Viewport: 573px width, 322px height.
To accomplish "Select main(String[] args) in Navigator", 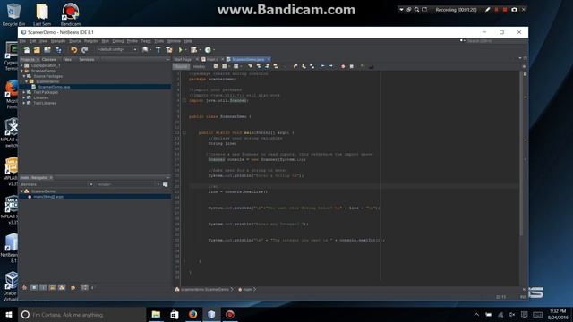I will tap(48, 197).
